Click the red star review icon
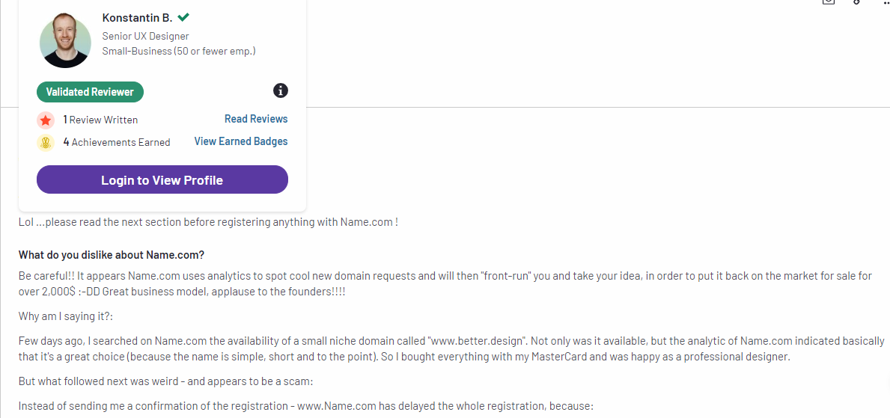 (x=46, y=120)
